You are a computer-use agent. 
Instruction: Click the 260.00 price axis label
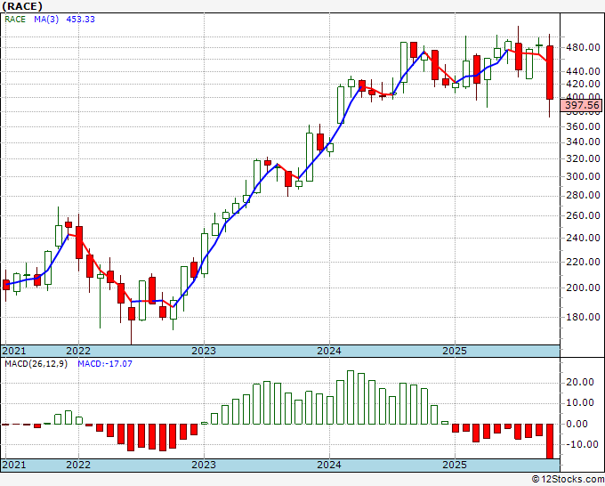[583, 215]
